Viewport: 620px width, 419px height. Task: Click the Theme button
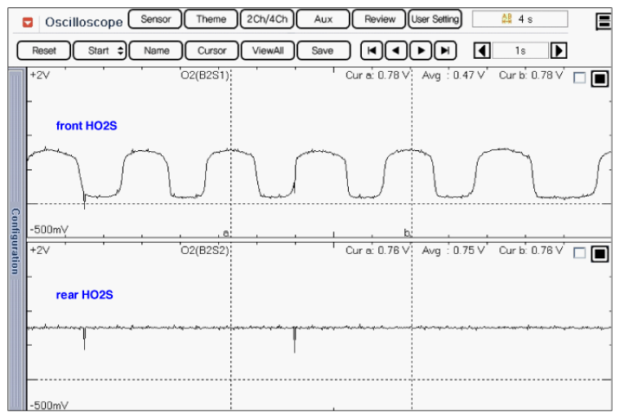click(x=211, y=19)
